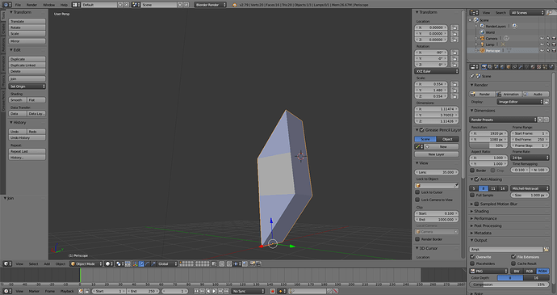Open the Global orientation dropdown

168,263
